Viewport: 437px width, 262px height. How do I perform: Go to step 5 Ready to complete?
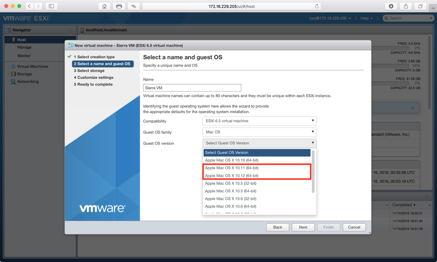pyautogui.click(x=93, y=84)
